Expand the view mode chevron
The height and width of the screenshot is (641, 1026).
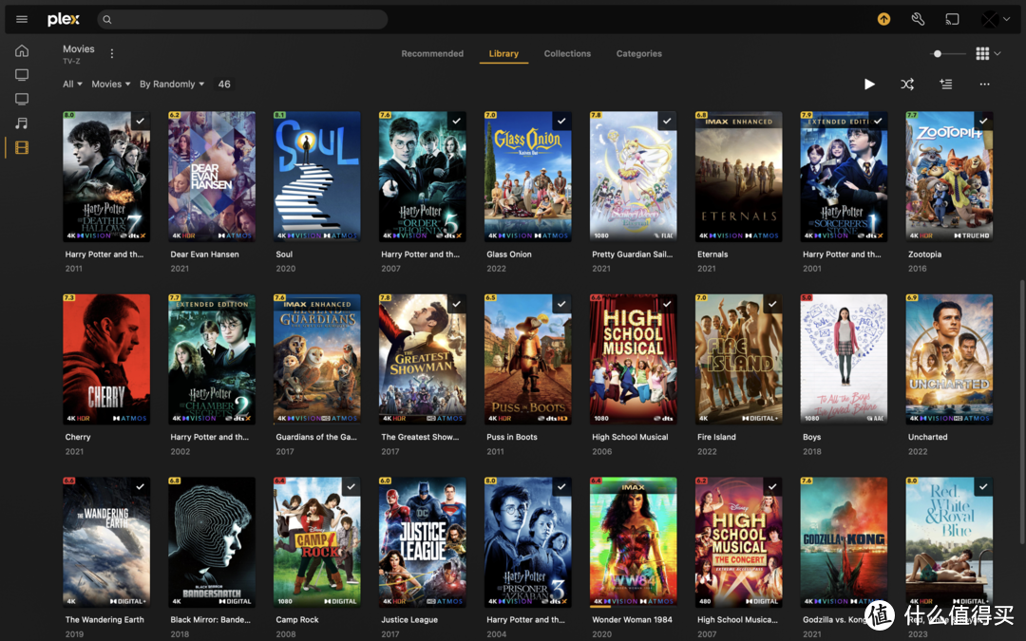click(x=997, y=53)
